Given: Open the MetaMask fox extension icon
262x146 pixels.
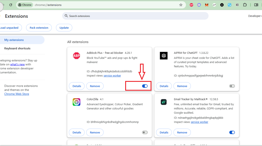Looking at the screenshot, I should (207, 5).
